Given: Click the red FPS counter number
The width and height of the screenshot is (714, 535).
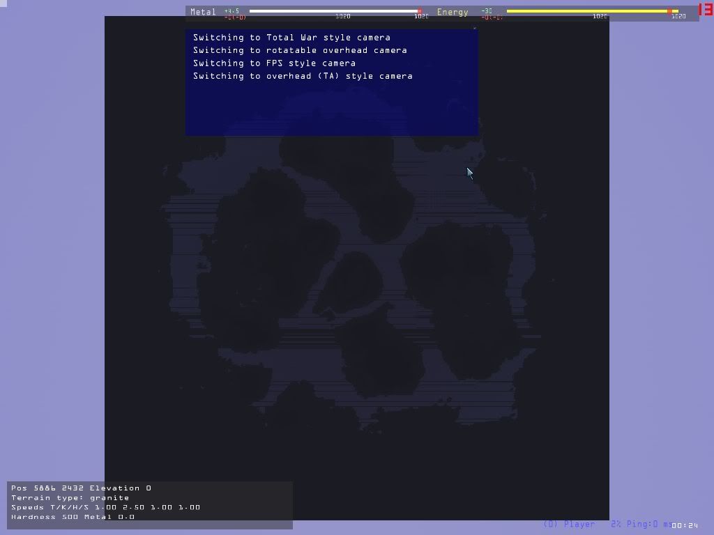Looking at the screenshot, I should click(705, 10).
